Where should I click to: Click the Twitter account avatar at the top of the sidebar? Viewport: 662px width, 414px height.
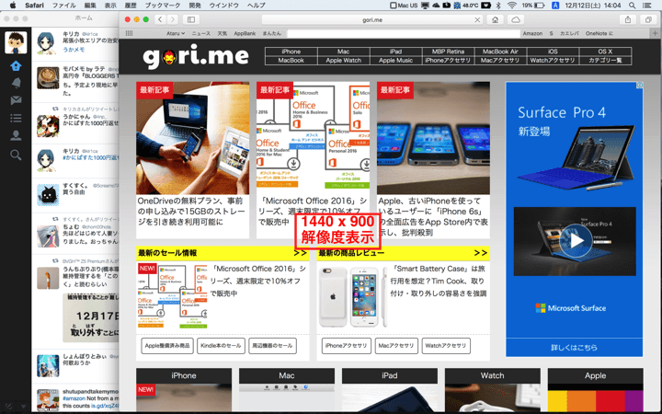click(16, 42)
